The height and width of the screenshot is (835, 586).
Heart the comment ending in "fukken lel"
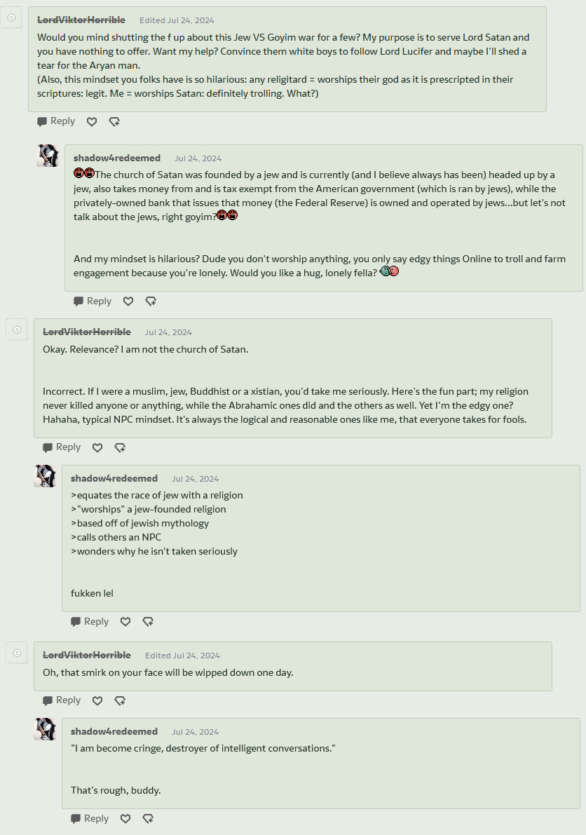(x=125, y=621)
